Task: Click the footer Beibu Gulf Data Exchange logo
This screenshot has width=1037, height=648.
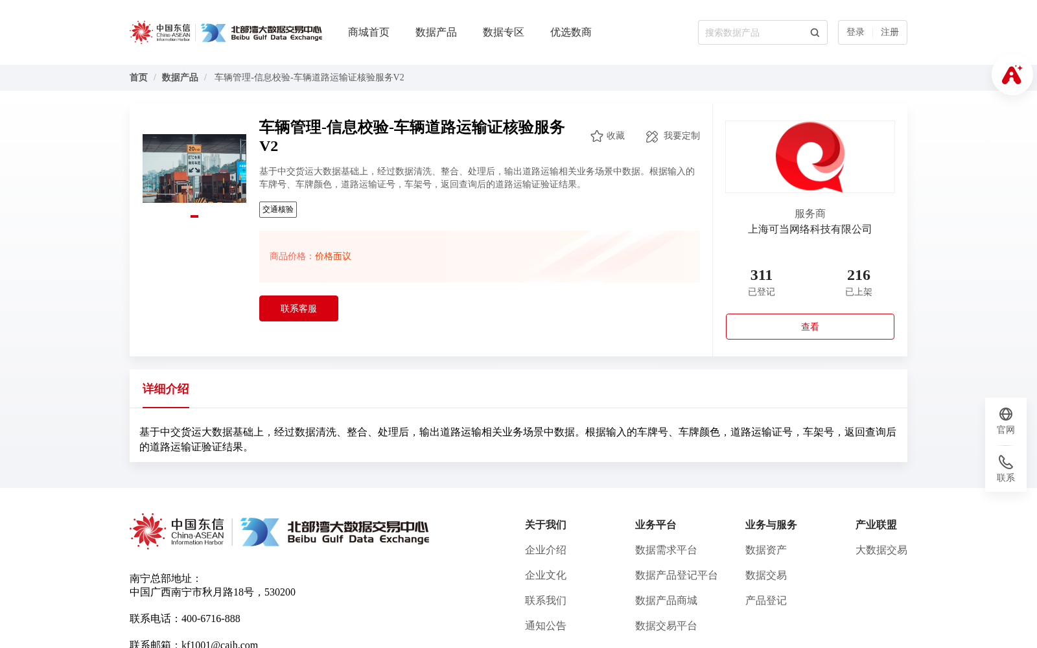Action: [334, 532]
